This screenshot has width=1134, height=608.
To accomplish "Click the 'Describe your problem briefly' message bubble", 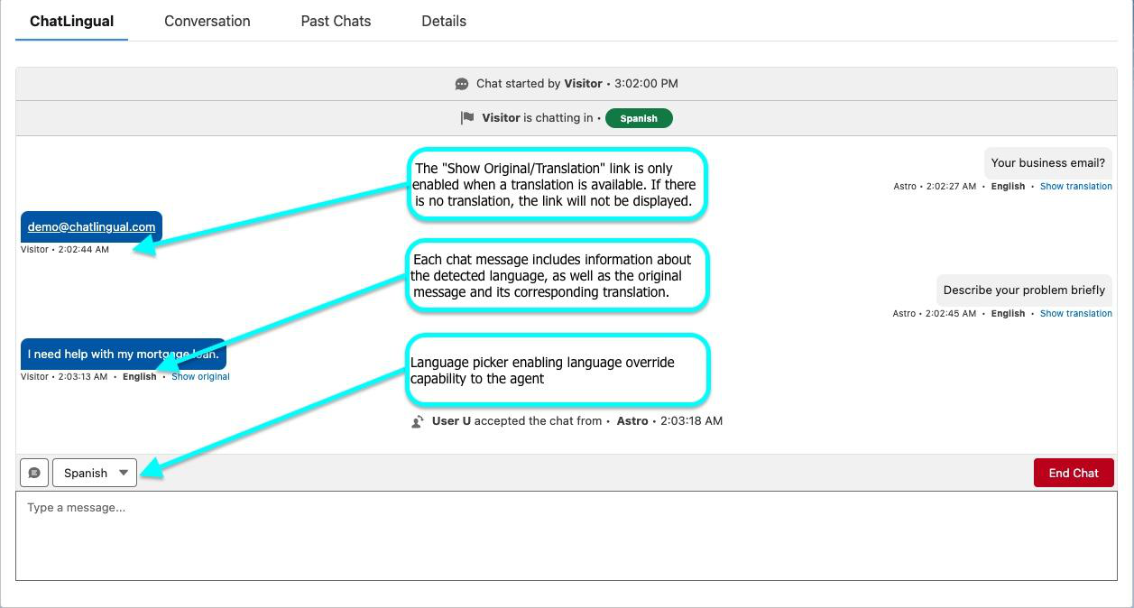I will click(x=1024, y=290).
